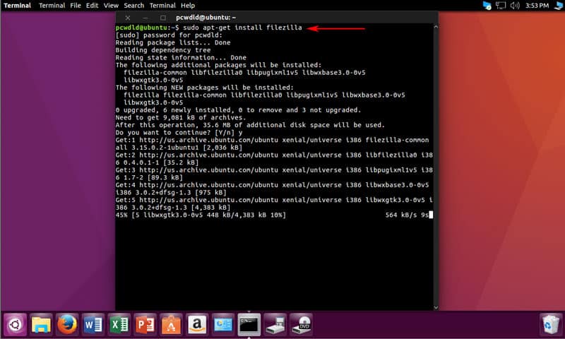This screenshot has height=339, width=565.
Task: Click 'Reading package lists... Done' line
Action: [x=173, y=42]
